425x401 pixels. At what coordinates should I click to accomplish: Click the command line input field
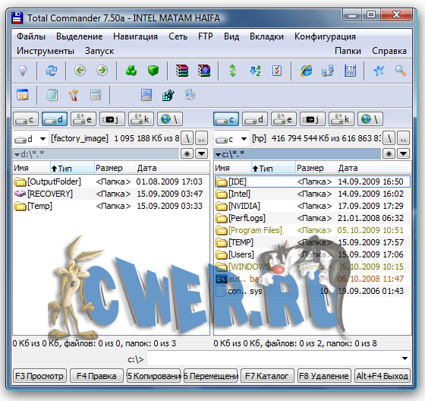point(274,358)
